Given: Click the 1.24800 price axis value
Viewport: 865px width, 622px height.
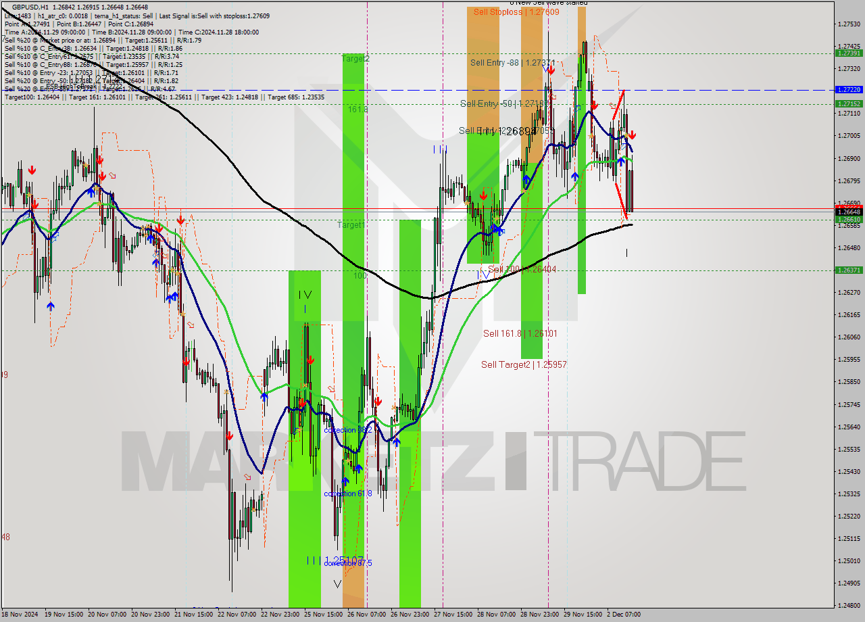Looking at the screenshot, I should (849, 605).
